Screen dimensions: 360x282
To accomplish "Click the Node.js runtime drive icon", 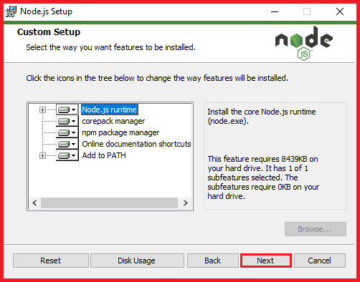I will 64,110.
